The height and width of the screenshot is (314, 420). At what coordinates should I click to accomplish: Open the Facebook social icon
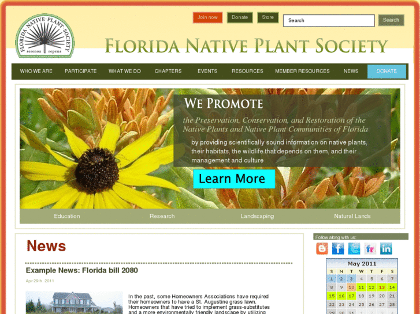[338, 248]
